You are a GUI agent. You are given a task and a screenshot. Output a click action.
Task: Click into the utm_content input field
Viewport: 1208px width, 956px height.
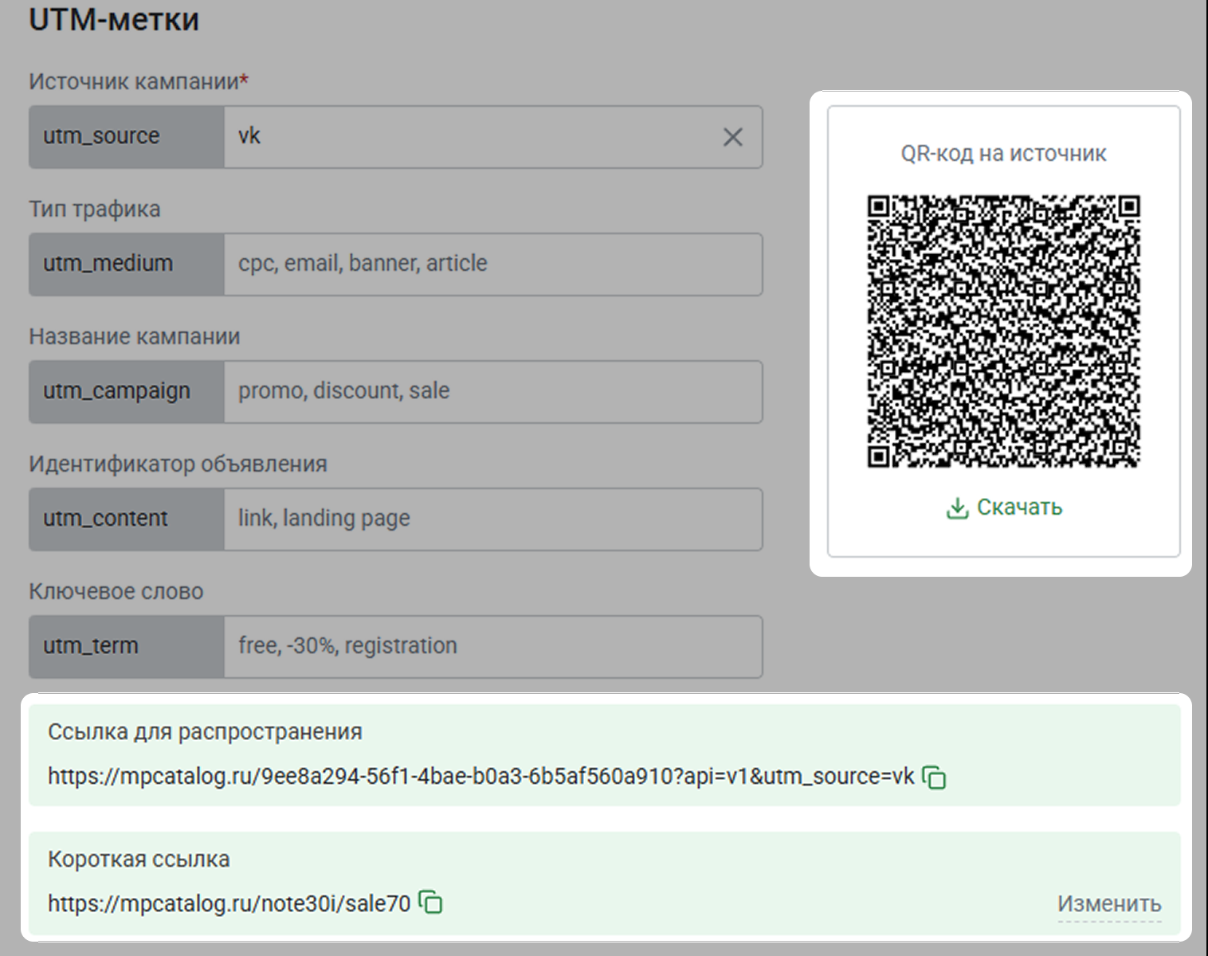[x=492, y=519]
